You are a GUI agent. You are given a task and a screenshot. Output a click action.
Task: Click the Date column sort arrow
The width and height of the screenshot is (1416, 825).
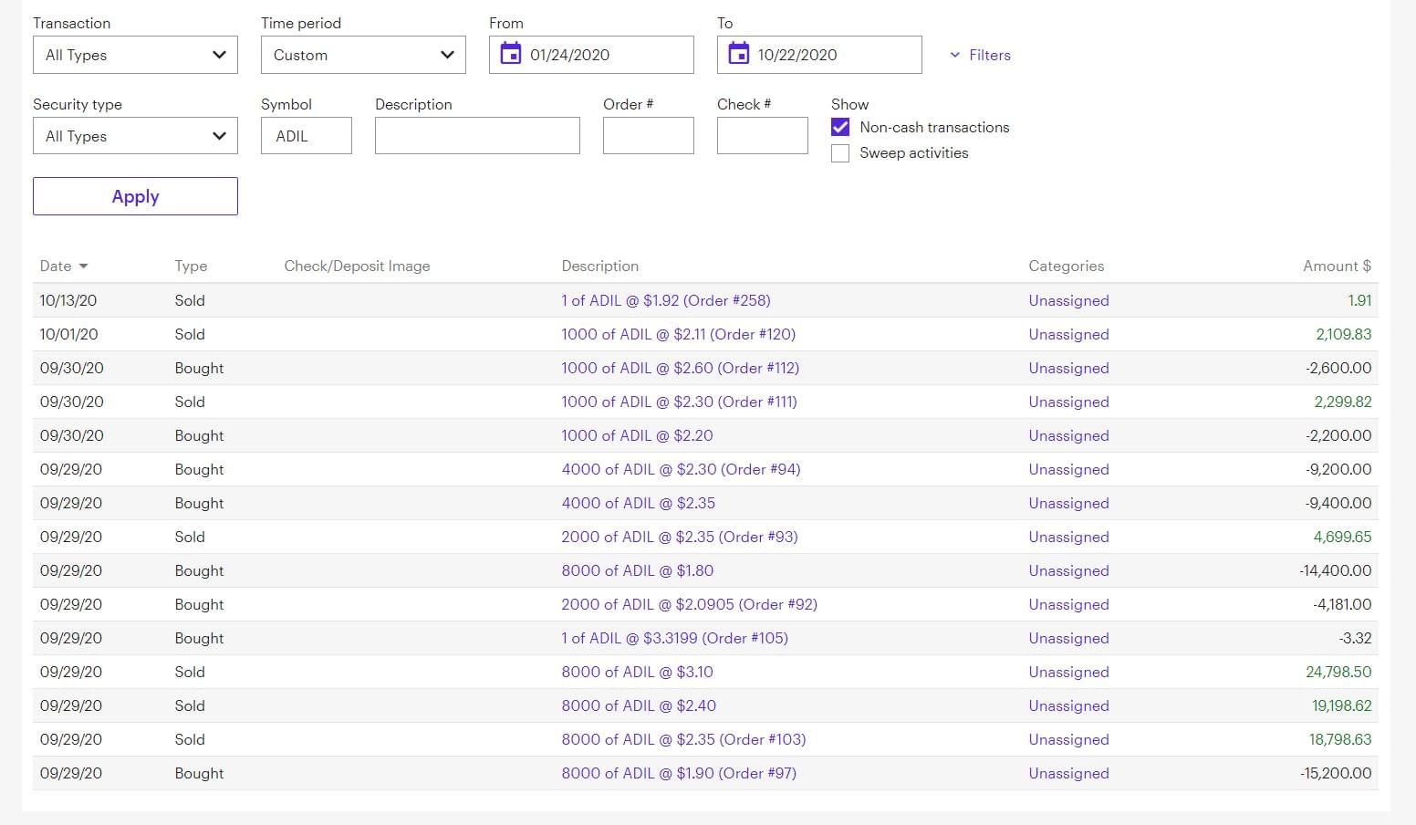click(x=84, y=266)
